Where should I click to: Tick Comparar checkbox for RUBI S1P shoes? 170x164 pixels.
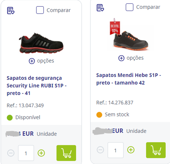click(x=40, y=10)
